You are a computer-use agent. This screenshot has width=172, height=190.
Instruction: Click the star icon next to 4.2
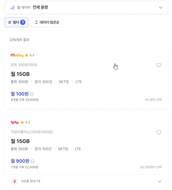22,122
